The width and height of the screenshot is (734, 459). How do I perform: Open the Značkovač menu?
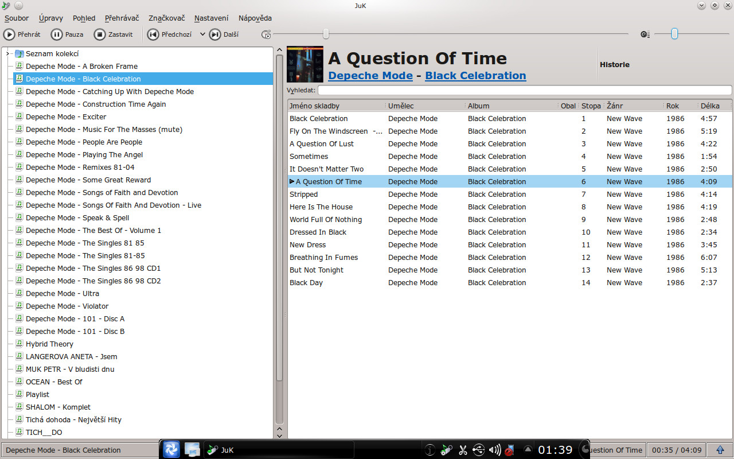(166, 18)
